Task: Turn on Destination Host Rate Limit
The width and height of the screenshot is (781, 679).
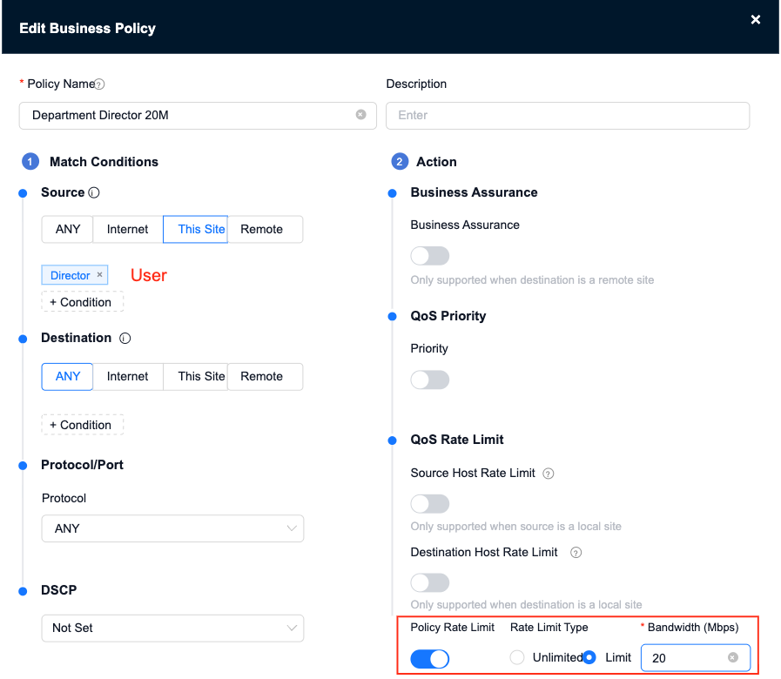Action: [430, 582]
